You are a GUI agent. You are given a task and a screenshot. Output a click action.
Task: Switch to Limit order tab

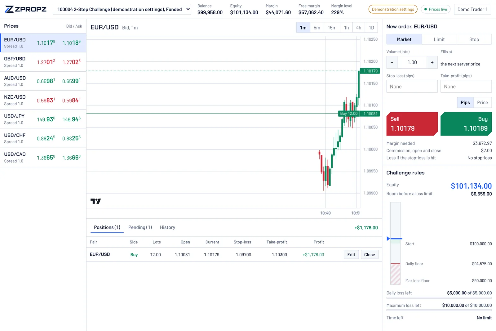[439, 39]
